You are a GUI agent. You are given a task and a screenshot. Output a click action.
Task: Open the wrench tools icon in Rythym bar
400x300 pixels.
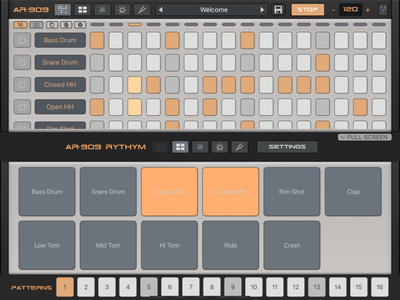click(240, 147)
